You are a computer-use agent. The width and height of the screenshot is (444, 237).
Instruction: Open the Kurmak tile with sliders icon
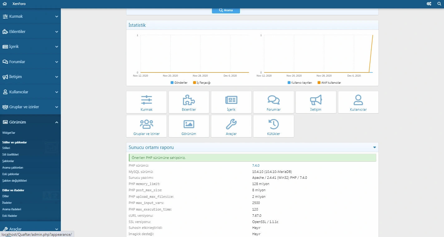pos(146,102)
